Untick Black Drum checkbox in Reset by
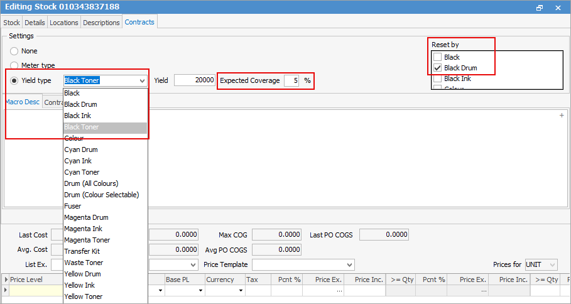 [437, 68]
